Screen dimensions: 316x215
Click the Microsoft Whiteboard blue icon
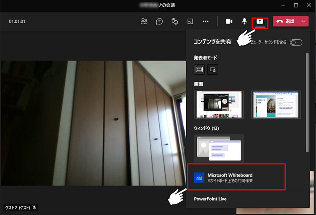[x=199, y=177]
